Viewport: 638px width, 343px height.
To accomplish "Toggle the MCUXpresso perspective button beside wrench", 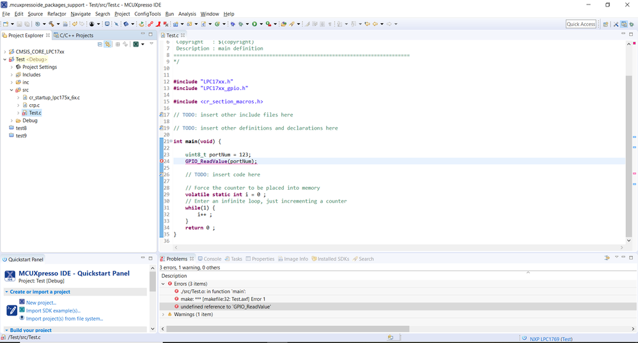I will pos(624,24).
